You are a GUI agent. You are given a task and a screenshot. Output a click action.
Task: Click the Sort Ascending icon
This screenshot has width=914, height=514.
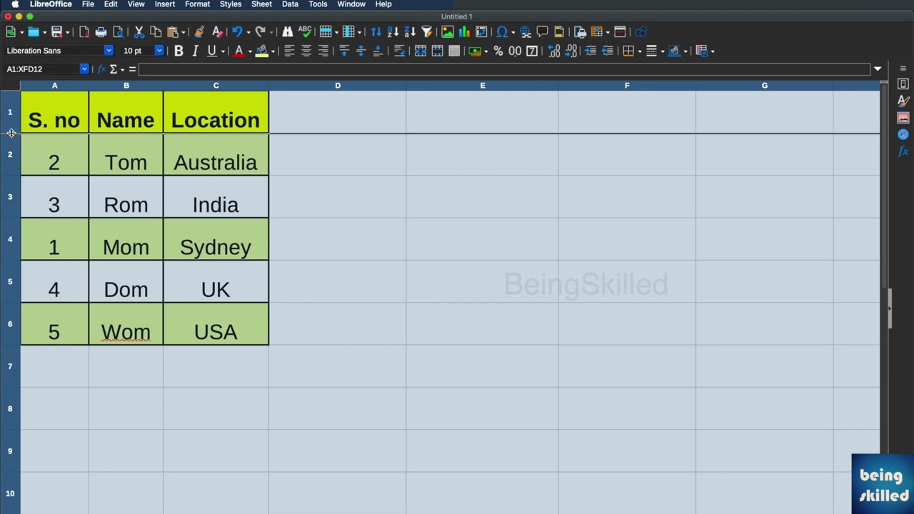(393, 31)
